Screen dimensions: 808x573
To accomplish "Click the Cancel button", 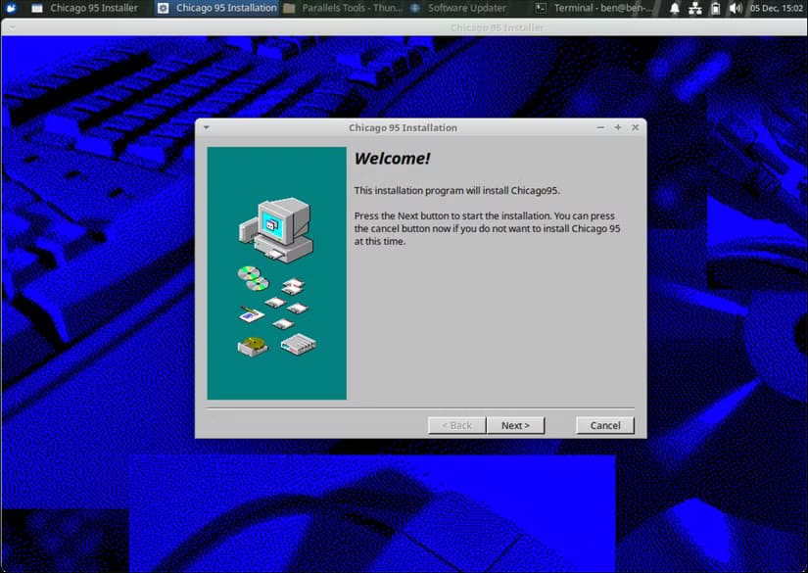I will 605,426.
